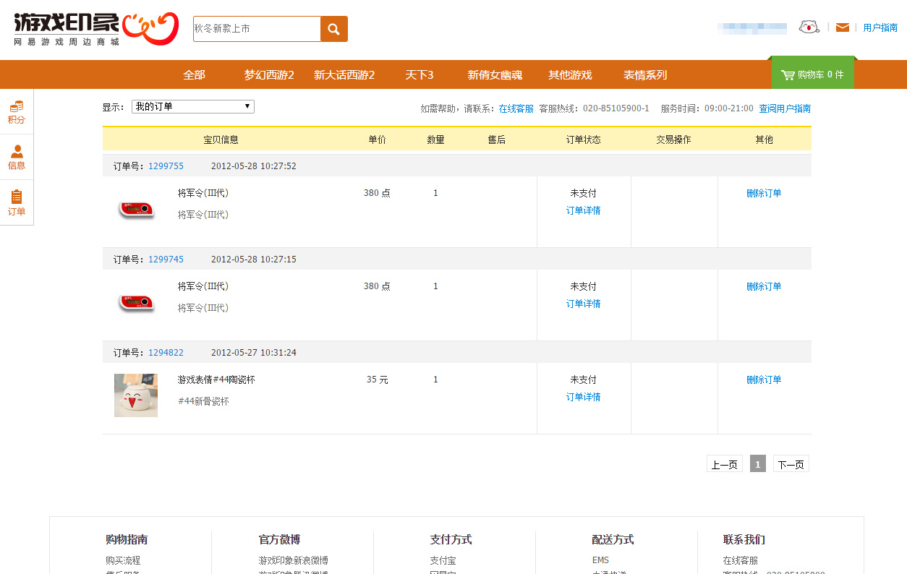Click 将军令 product thumbnail in order 1299745
907x574 pixels.
136,302
